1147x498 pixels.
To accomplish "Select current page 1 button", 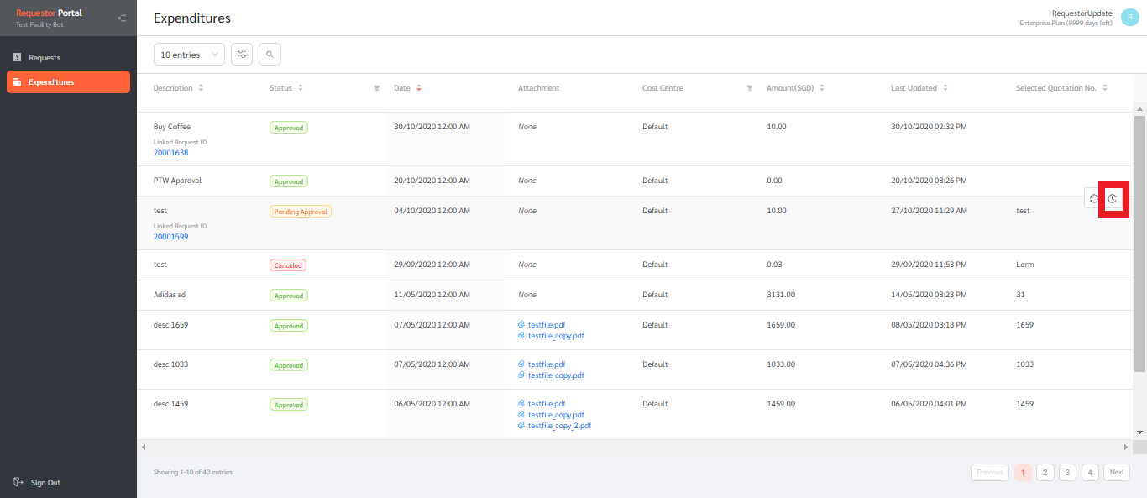I will 1023,472.
